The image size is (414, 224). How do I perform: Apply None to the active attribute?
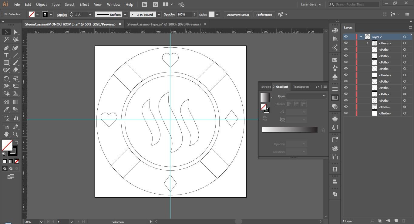17,161
